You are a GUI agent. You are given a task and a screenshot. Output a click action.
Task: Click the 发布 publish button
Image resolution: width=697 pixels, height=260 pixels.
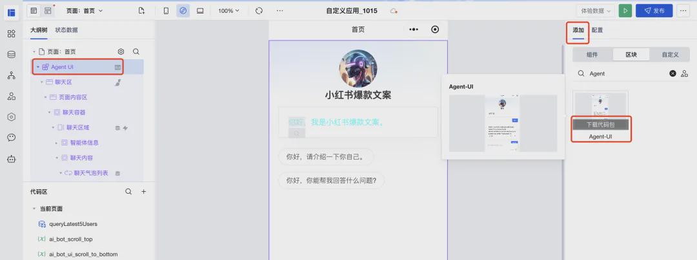[654, 11]
